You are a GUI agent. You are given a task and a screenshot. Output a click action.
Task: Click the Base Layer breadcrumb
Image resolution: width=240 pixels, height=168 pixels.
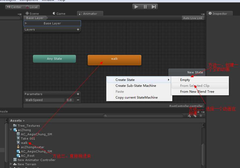pyautogui.click(x=35, y=18)
